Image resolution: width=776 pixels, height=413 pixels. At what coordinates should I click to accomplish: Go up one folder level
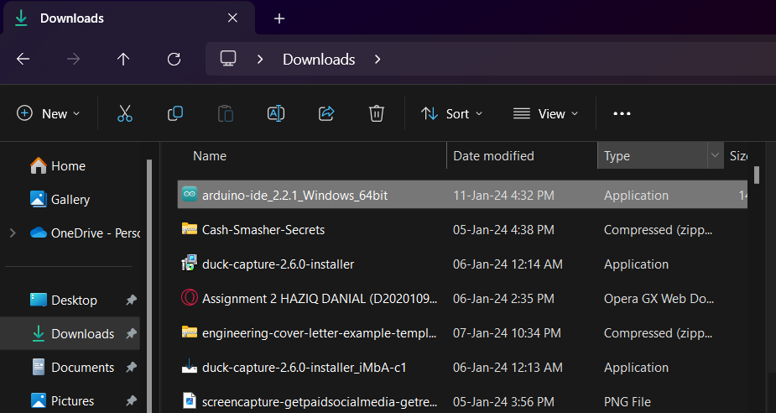pyautogui.click(x=123, y=59)
